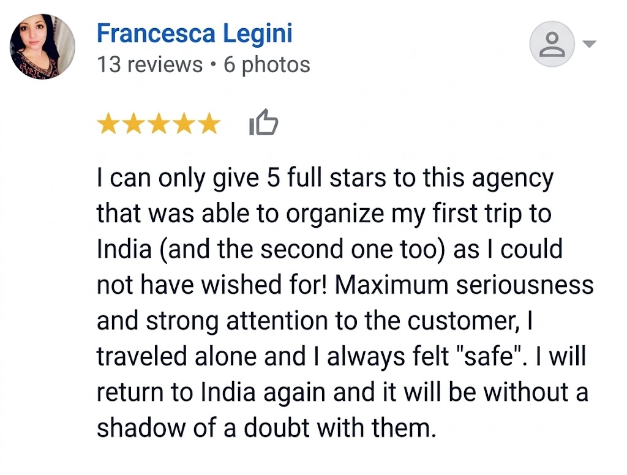Click the phrase "strong attention to the customer"
Viewport: 627px width, 475px height.
(321, 321)
